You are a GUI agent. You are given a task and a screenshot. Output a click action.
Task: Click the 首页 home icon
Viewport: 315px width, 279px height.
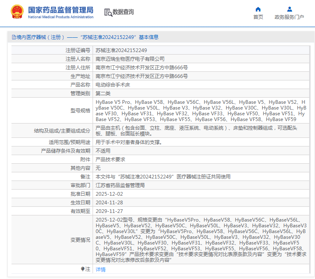point(258,9)
